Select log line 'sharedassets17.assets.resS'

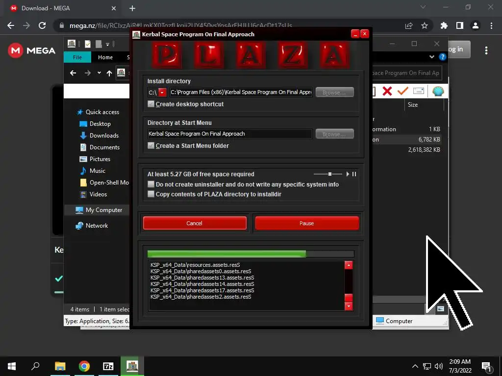pyautogui.click(x=202, y=290)
